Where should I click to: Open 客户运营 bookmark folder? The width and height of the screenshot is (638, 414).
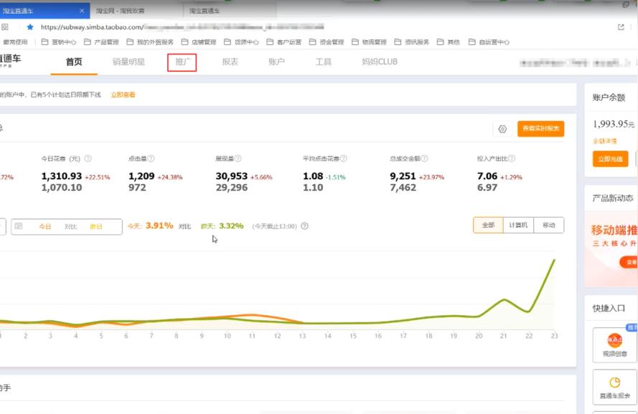284,42
